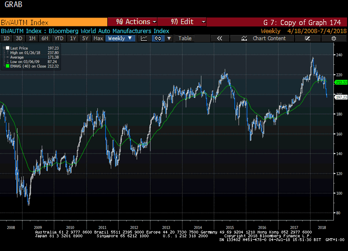Open the Edit menu
This screenshot has height=251, width=348.
[x=182, y=22]
